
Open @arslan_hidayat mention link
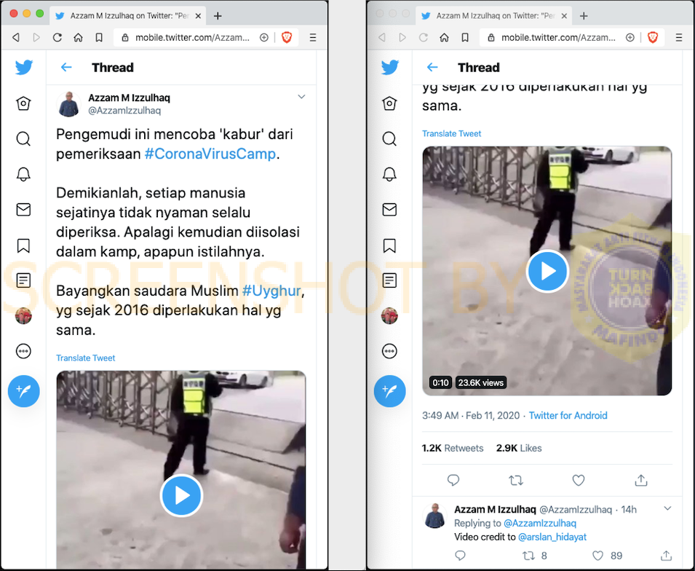[x=552, y=537]
